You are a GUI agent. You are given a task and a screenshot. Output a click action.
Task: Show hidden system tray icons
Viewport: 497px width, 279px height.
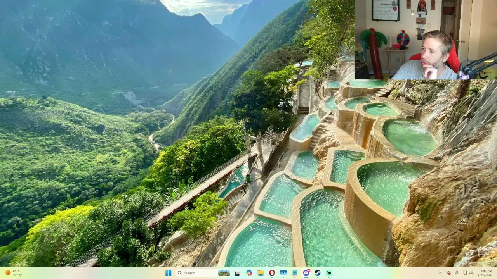440,273
